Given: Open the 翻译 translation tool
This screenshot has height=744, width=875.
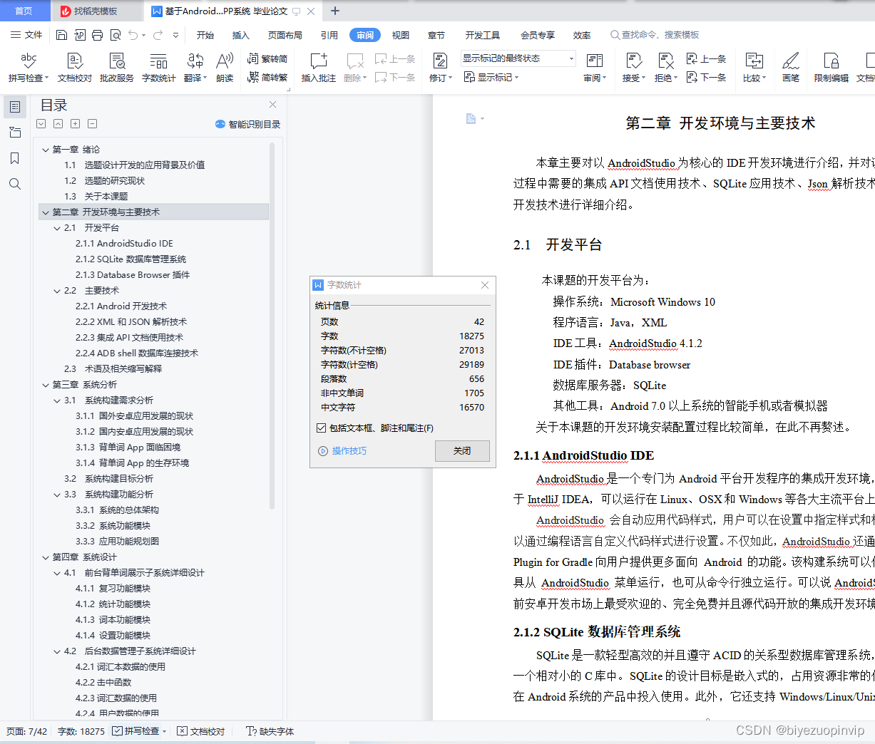Looking at the screenshot, I should click(192, 68).
